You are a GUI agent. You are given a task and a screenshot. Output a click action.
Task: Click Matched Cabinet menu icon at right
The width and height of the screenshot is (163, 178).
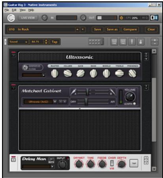146,87
